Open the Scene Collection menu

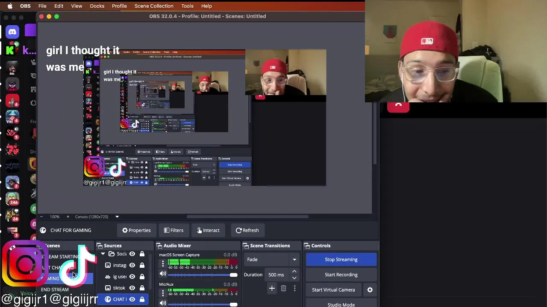point(154,6)
